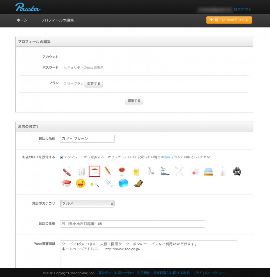270x277 pixels.
Task: Pick the high heel shoe logo icon
Action: coord(138,183)
